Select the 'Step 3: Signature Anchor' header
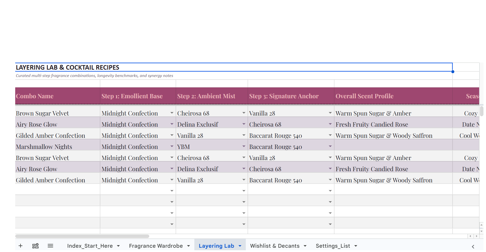The width and height of the screenshot is (486, 252). 291,96
